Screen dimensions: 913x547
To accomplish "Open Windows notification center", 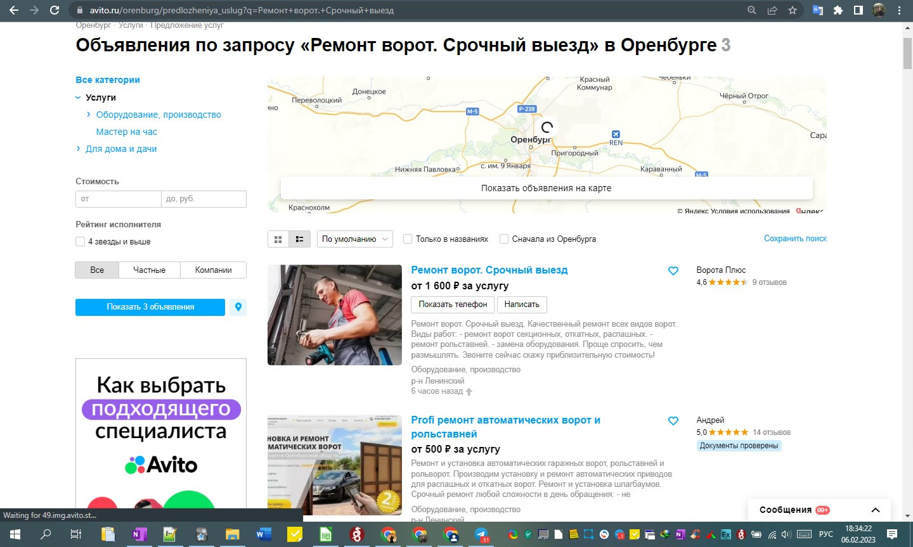I will (x=892, y=534).
